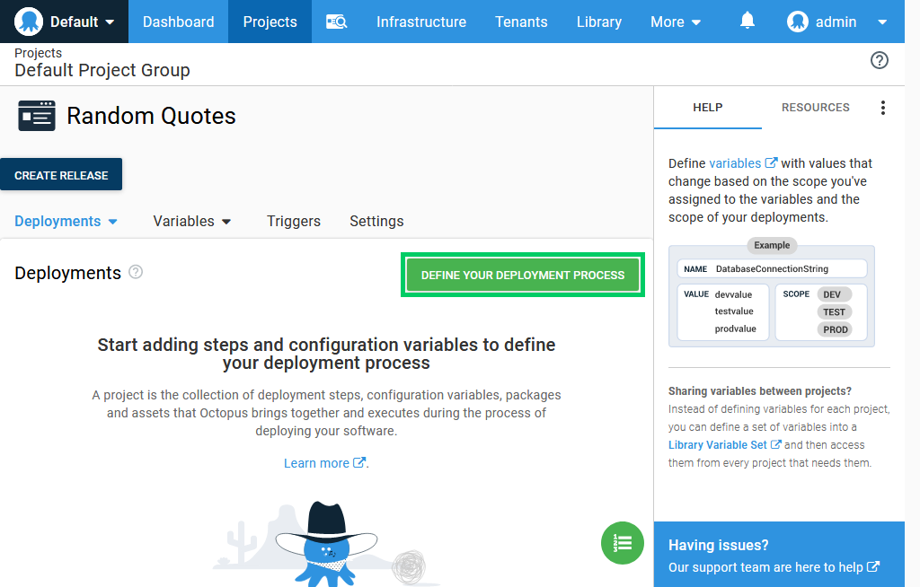Expand the admin account dropdown arrow
The height and width of the screenshot is (587, 920).
tap(882, 22)
